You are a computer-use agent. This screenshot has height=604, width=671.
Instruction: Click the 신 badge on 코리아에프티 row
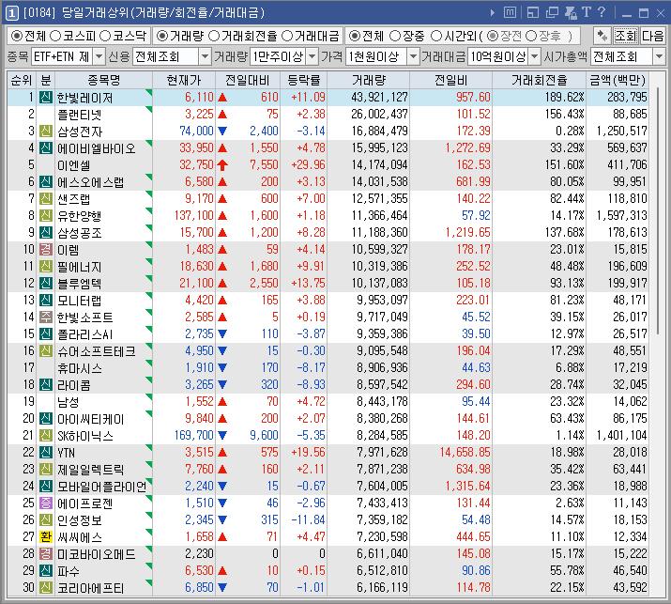(46, 587)
